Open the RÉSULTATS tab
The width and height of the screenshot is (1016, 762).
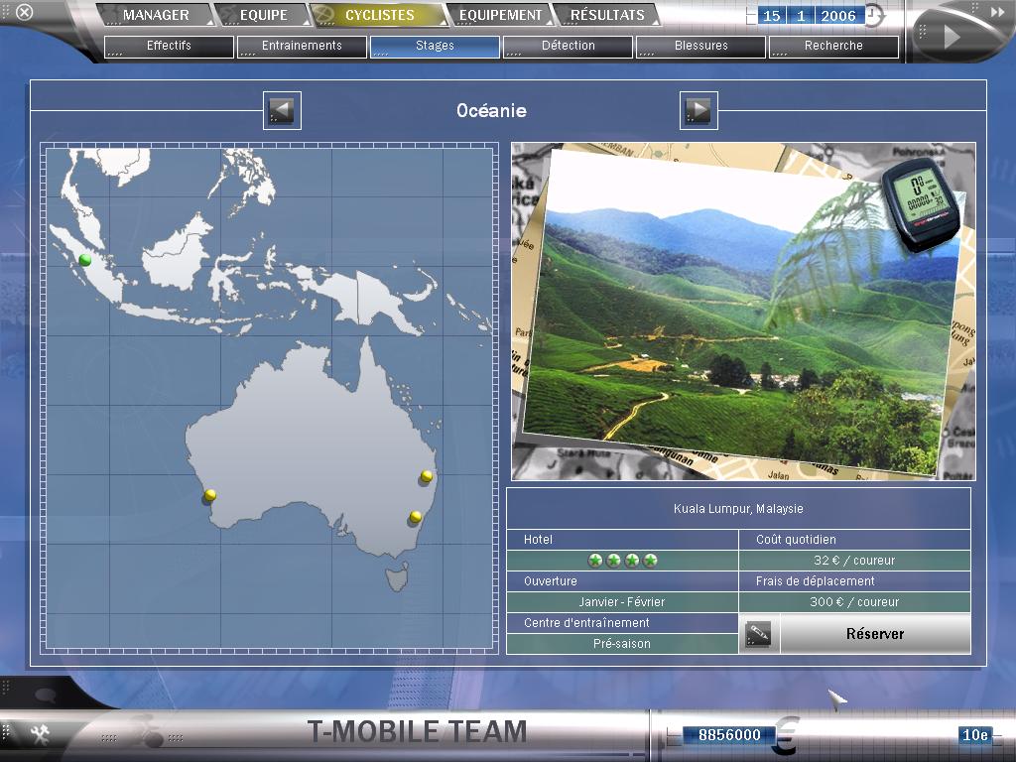(x=606, y=15)
